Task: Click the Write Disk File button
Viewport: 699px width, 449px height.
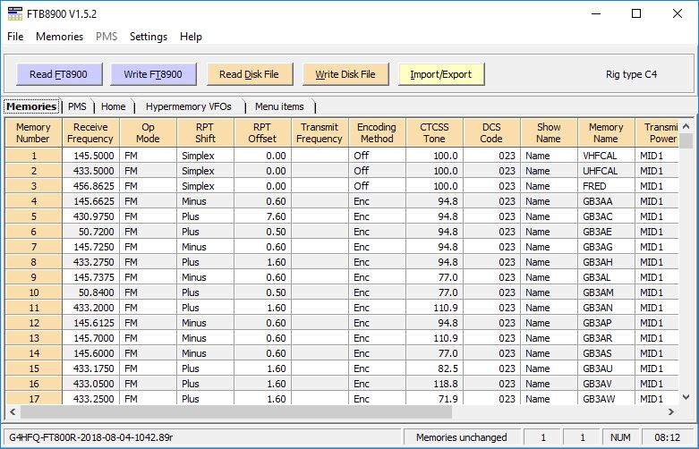Action: click(345, 74)
